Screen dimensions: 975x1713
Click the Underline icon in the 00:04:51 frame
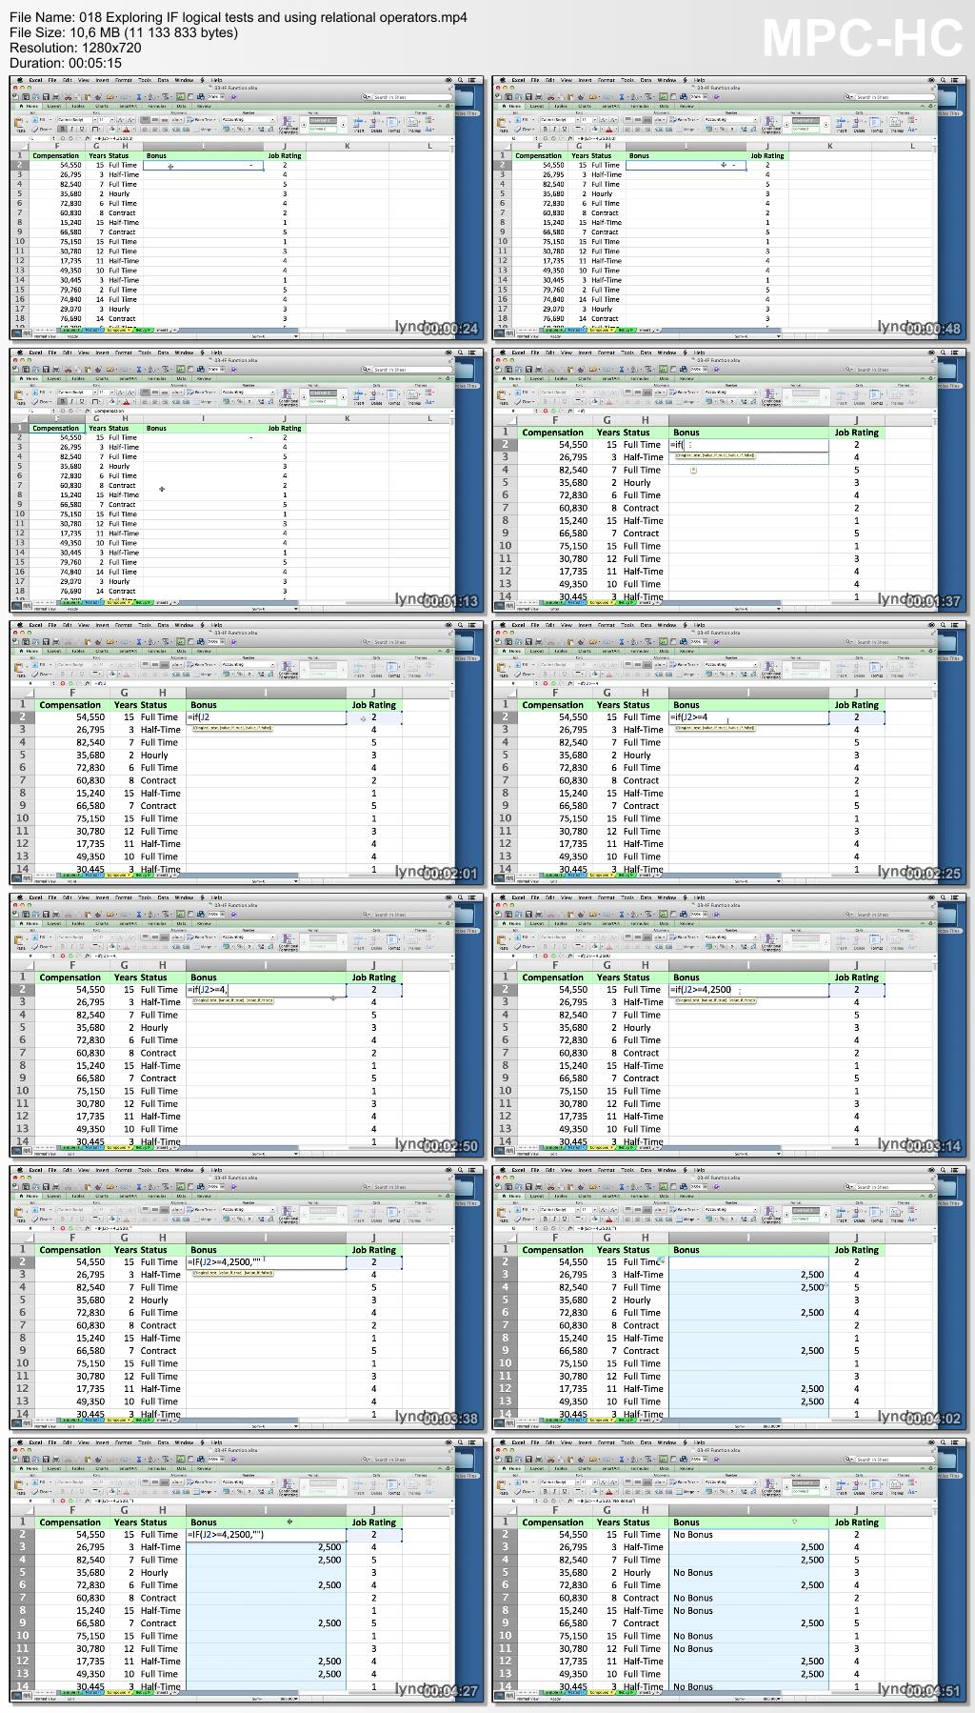tap(564, 1491)
